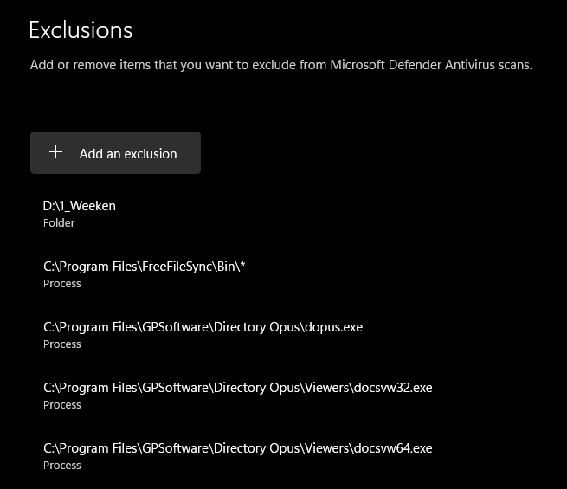Click Process label beneath the docsvw32.exe path
Viewport: 567px width, 489px height.
(x=61, y=405)
